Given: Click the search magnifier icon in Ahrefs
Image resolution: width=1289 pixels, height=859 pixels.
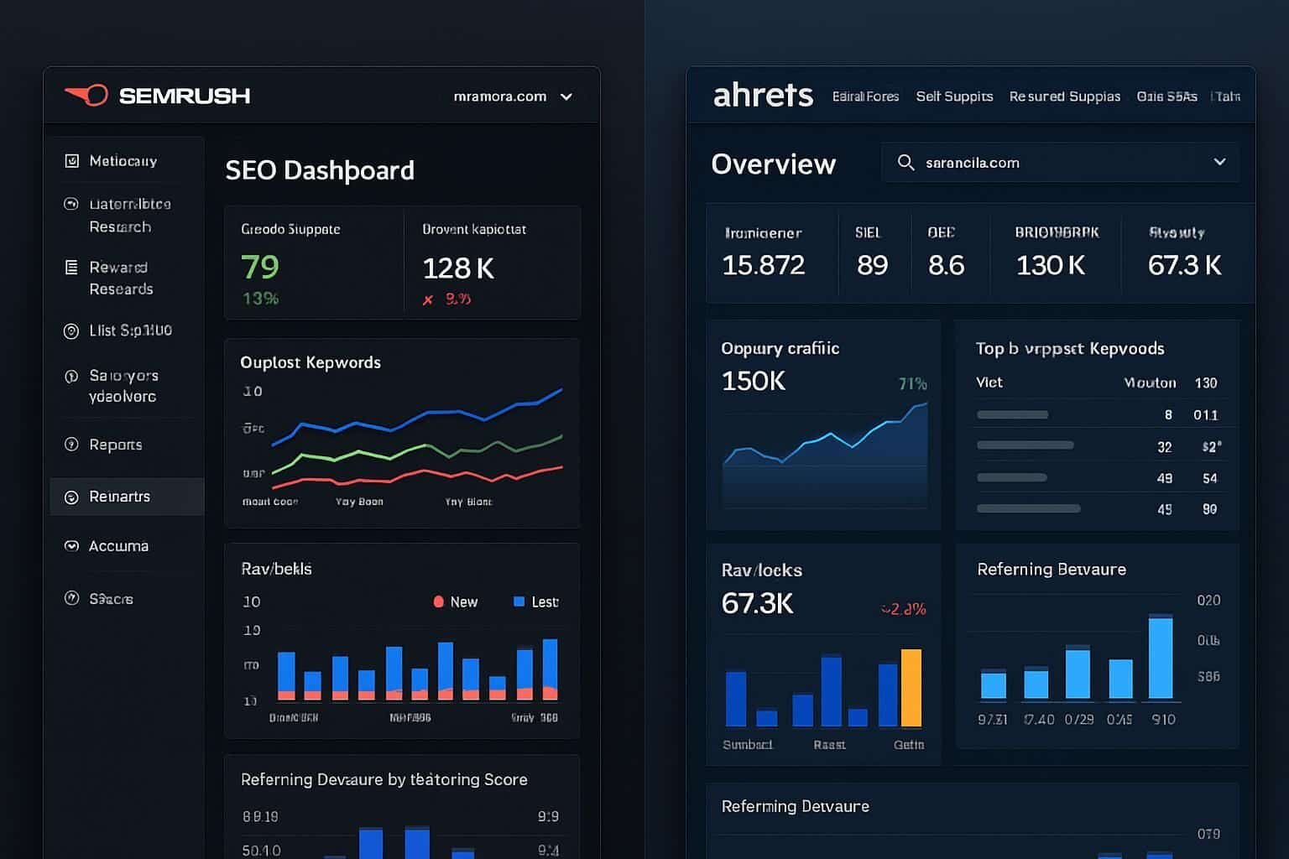Looking at the screenshot, I should (x=905, y=163).
